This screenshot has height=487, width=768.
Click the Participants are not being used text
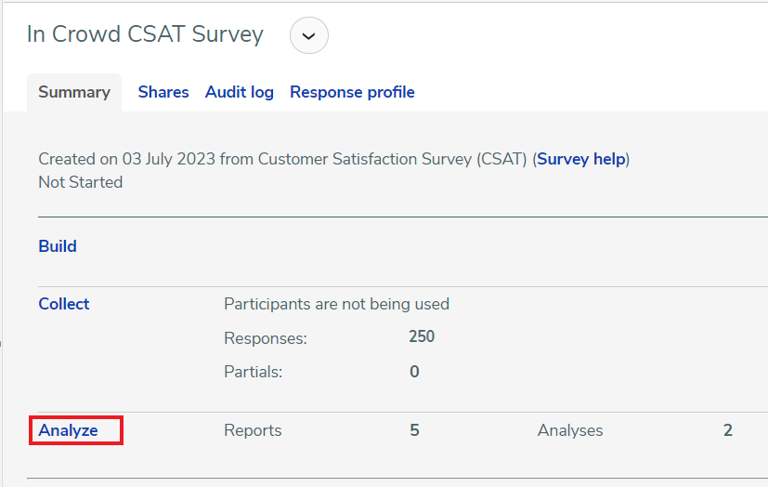click(336, 304)
